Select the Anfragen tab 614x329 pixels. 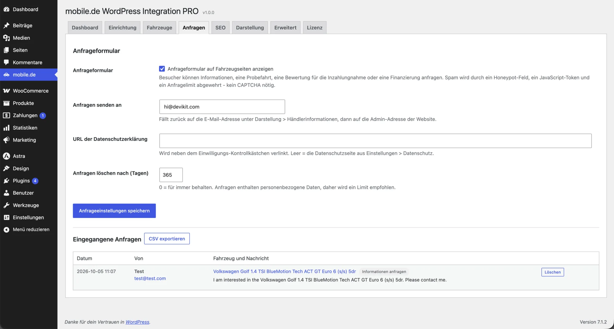point(194,28)
